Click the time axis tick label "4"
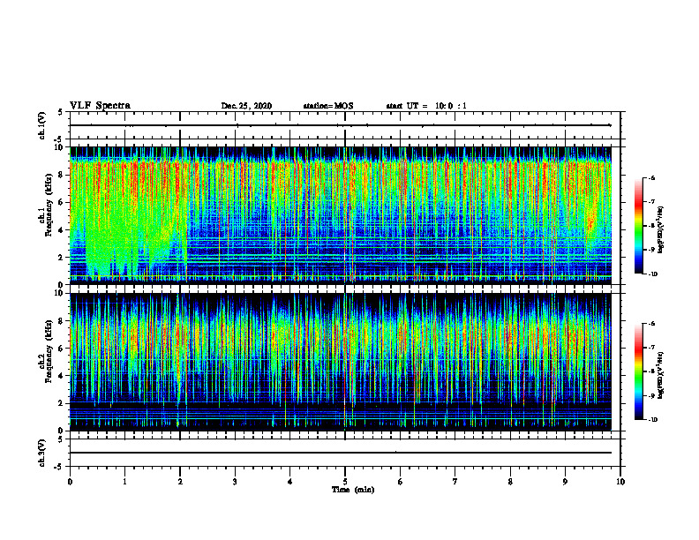Image resolution: width=699 pixels, height=540 pixels. (x=290, y=482)
